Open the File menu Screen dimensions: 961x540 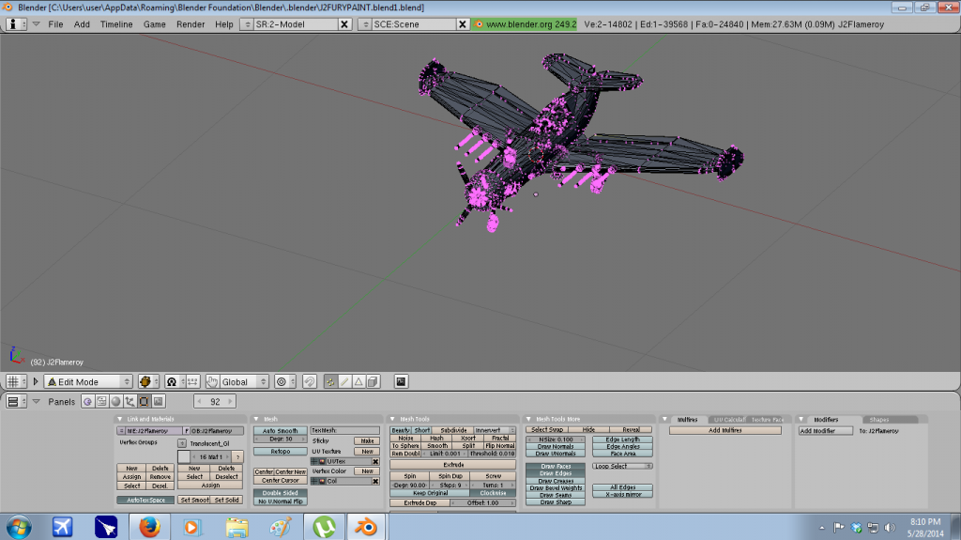pyautogui.click(x=55, y=24)
